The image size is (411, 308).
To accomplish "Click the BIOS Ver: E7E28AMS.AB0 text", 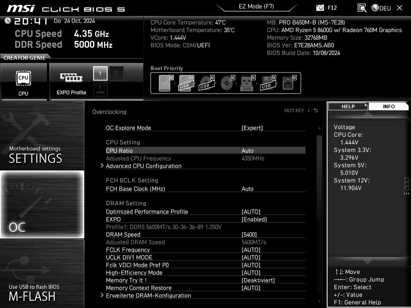I will (300, 45).
